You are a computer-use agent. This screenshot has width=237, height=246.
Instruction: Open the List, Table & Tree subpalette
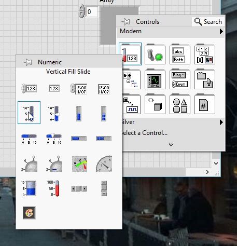pos(131,79)
